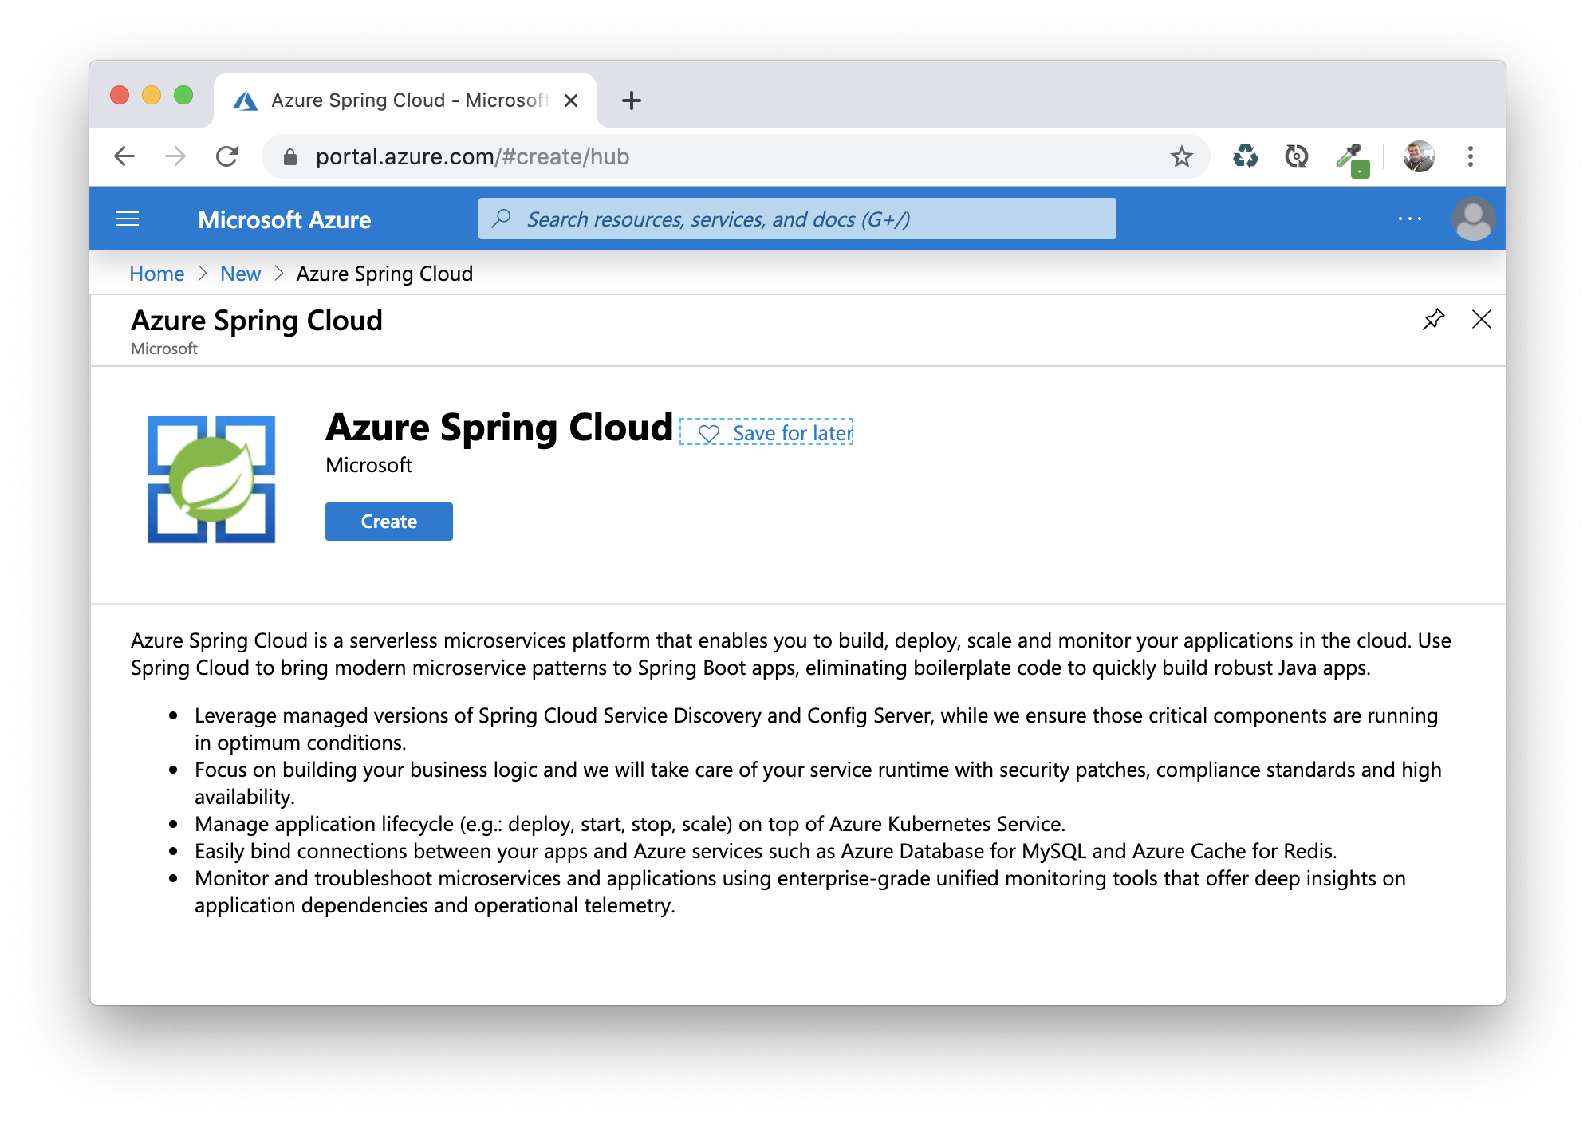Click the Azure Spring Cloud logo thumbnail

(211, 479)
